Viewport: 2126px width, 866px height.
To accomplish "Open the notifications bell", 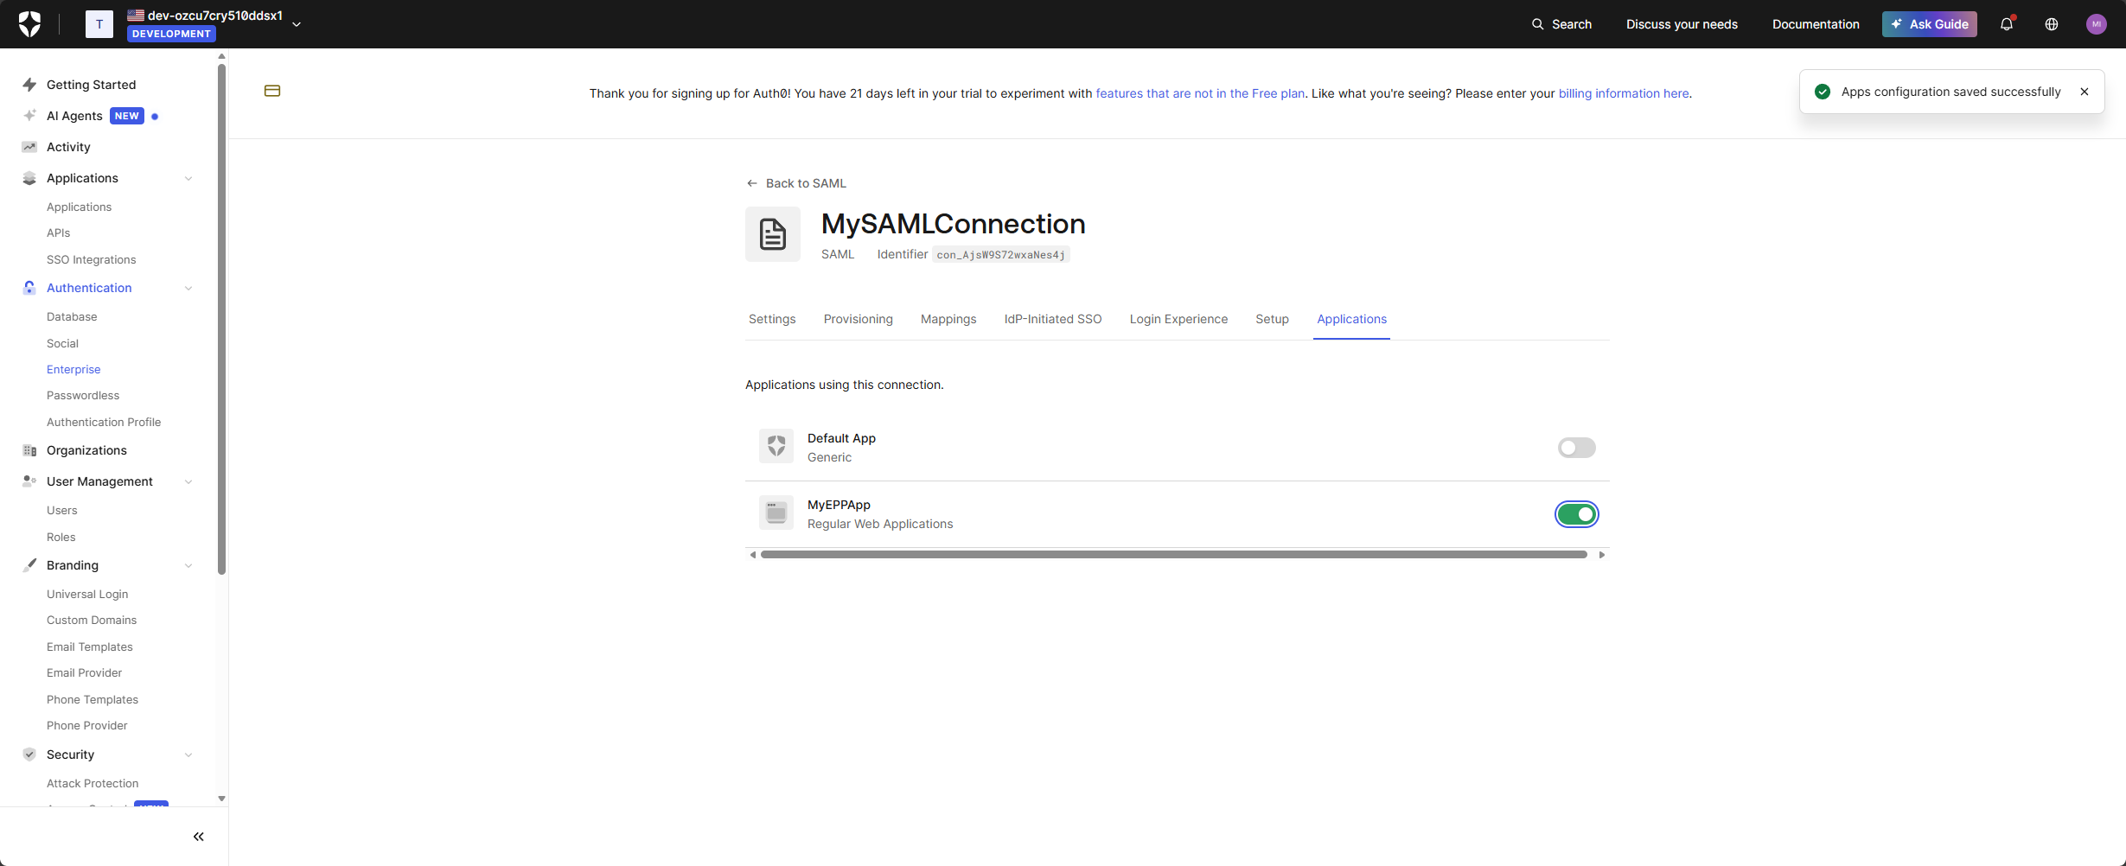I will 2007,23.
